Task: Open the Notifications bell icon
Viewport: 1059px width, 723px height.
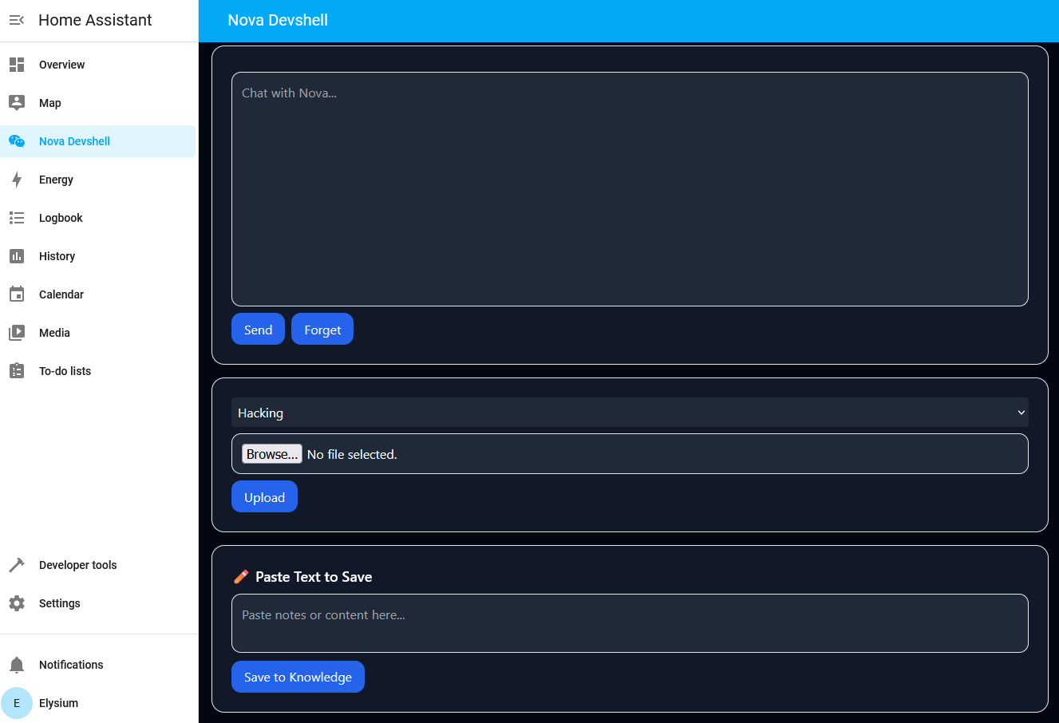Action: point(16,664)
